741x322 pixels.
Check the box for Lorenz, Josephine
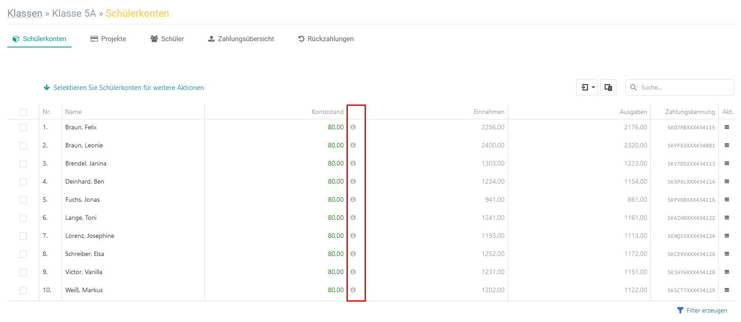[23, 236]
